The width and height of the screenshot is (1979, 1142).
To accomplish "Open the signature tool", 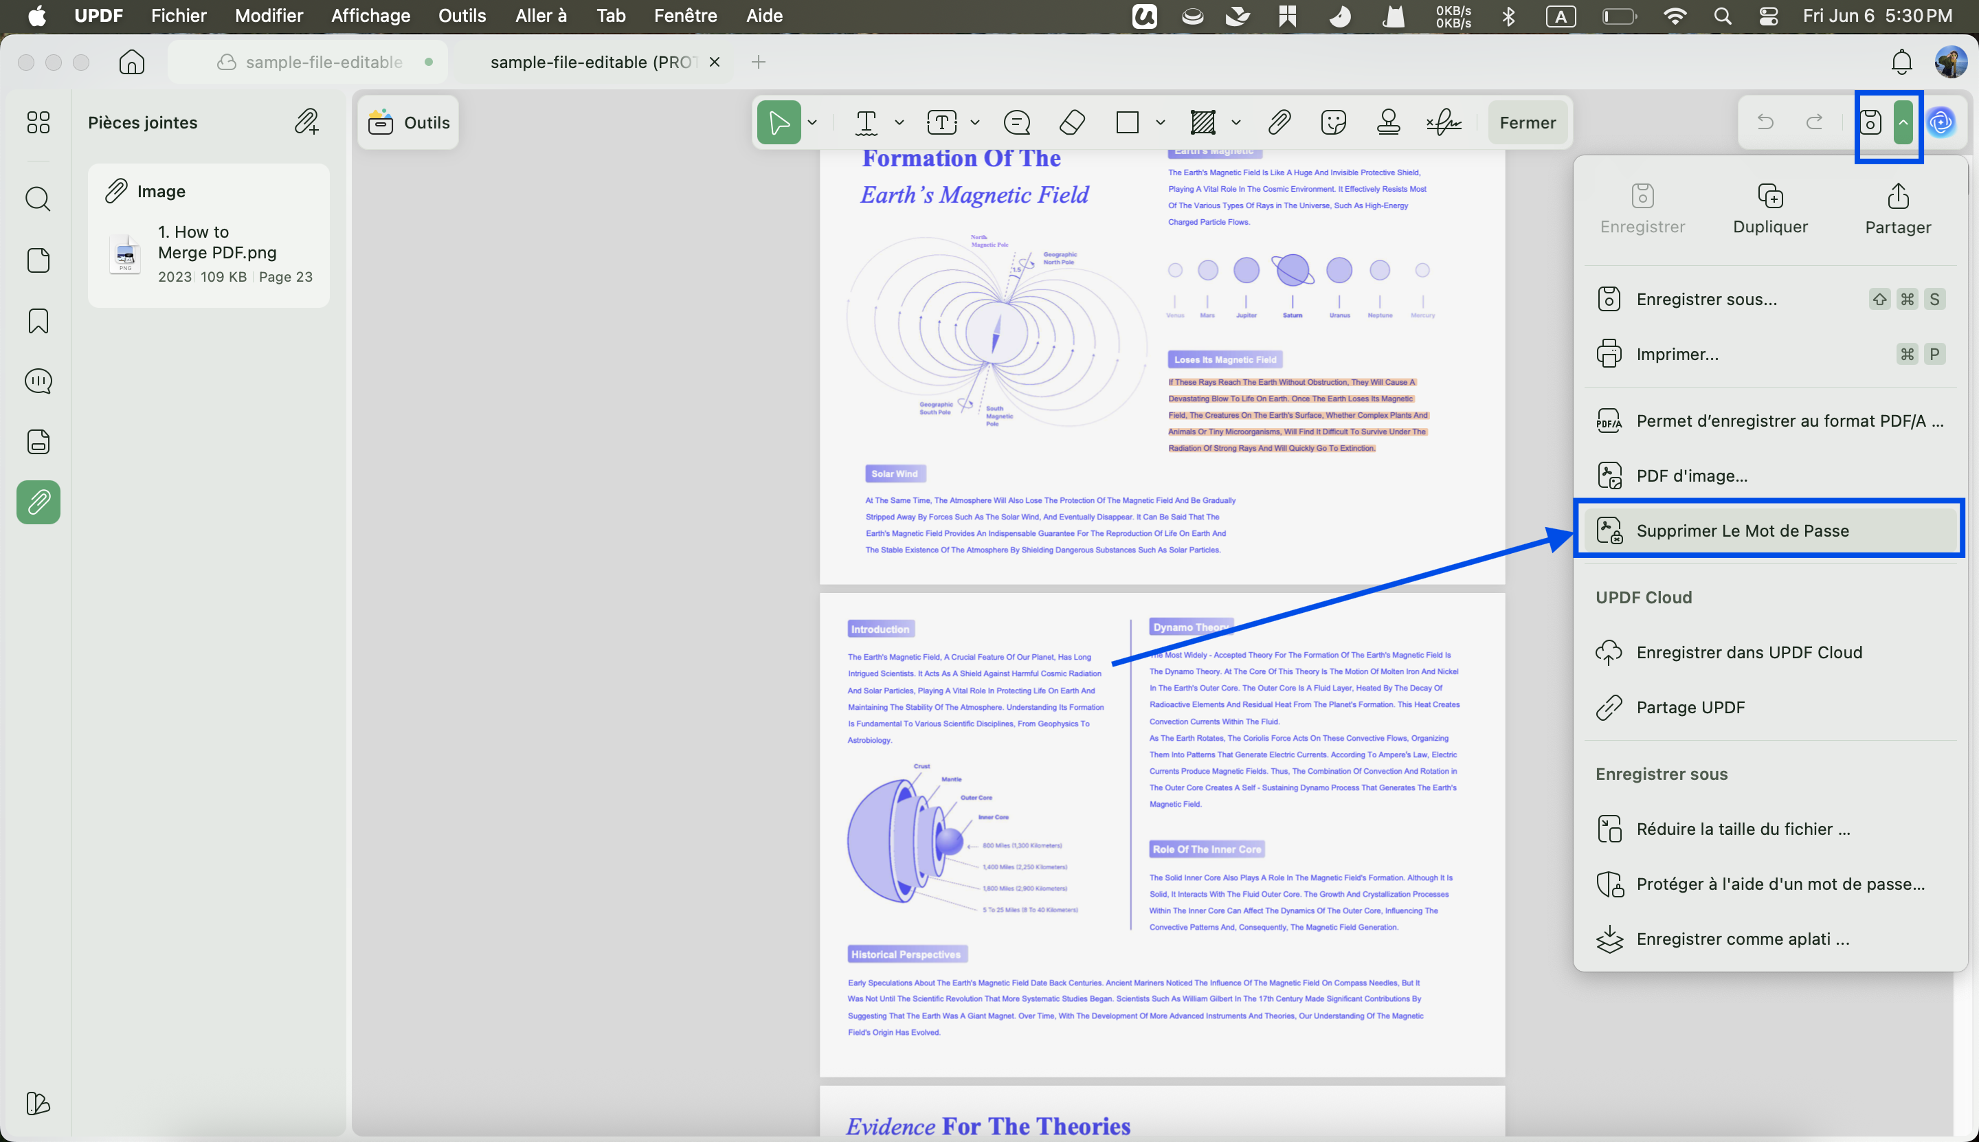I will click(x=1444, y=122).
